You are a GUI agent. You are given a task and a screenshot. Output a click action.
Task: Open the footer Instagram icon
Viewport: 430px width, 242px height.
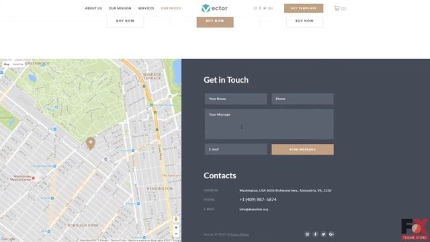(x=307, y=235)
